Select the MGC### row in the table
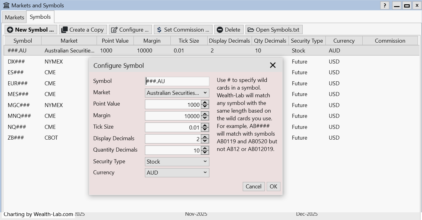The width and height of the screenshot is (422, 220). pyautogui.click(x=19, y=105)
